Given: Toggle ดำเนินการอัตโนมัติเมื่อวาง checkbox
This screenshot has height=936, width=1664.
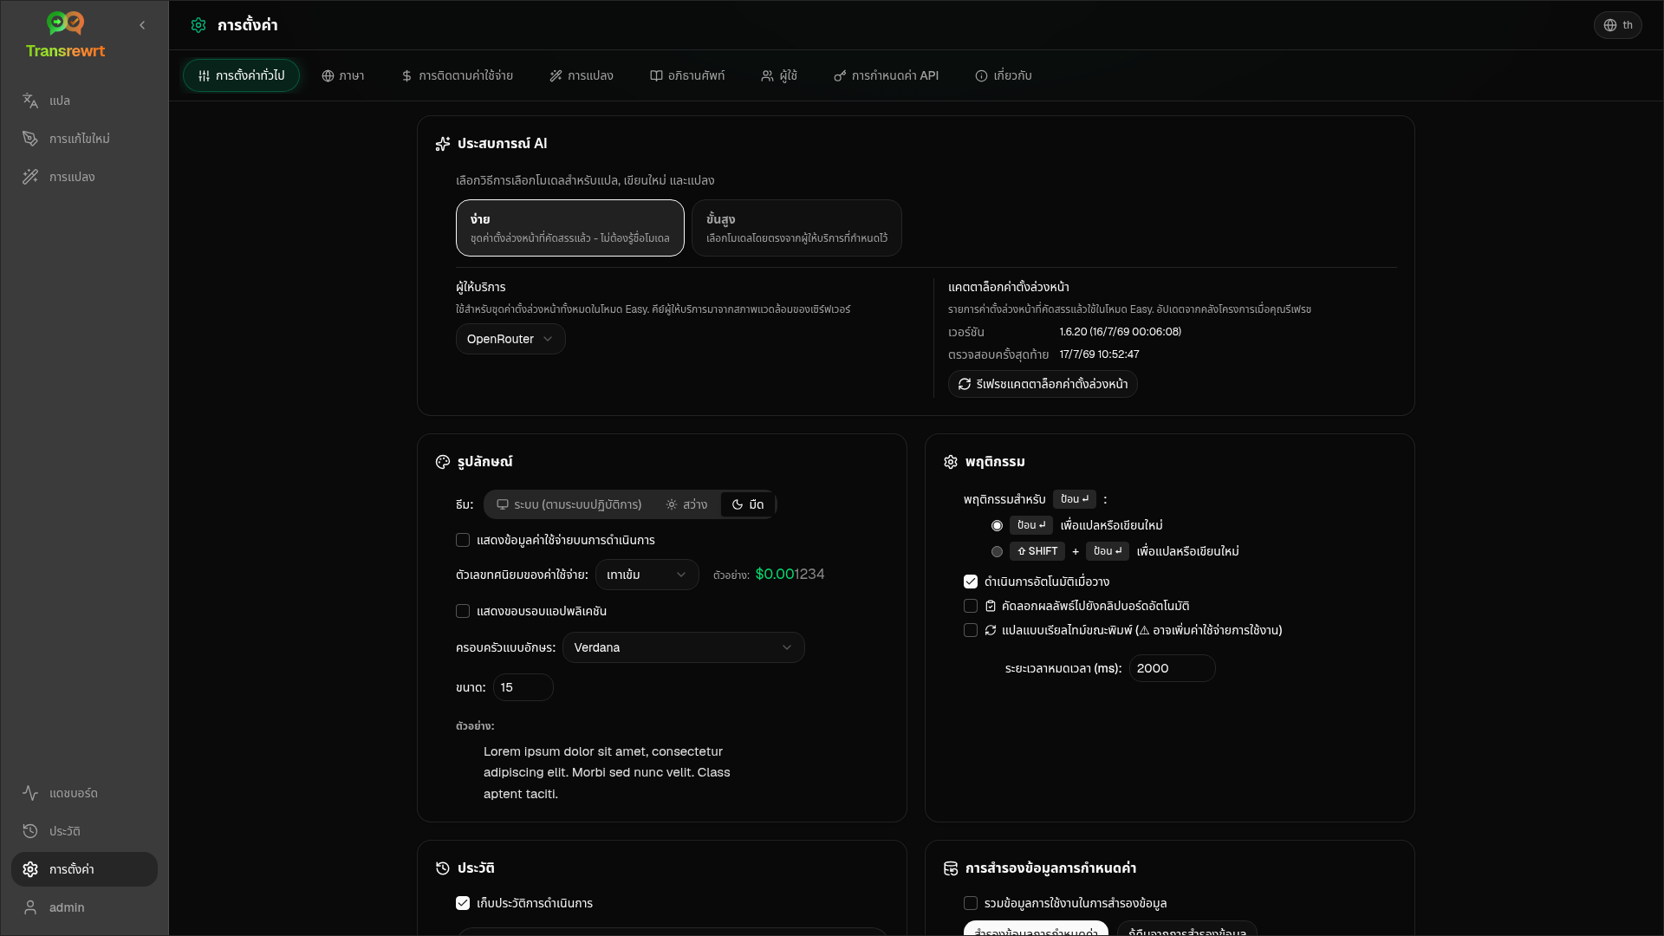Looking at the screenshot, I should coord(971,582).
